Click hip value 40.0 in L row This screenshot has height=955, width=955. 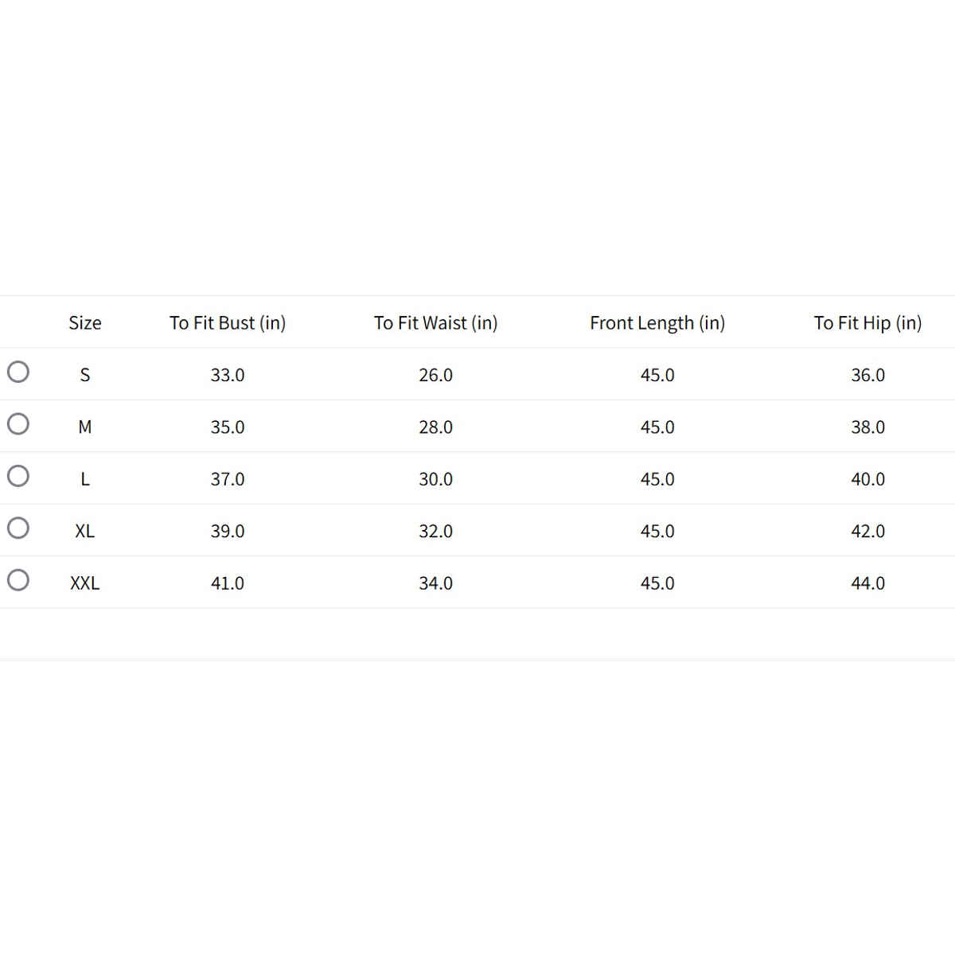pyautogui.click(x=867, y=479)
